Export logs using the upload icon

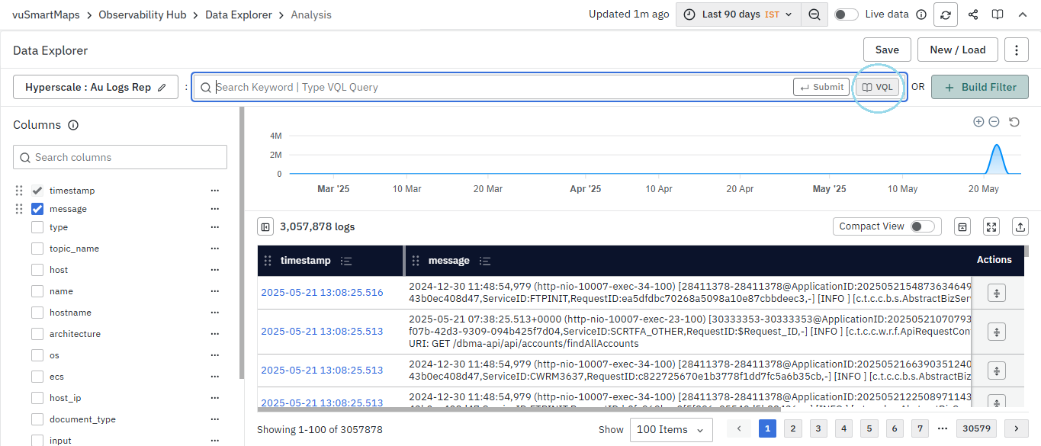(1020, 226)
